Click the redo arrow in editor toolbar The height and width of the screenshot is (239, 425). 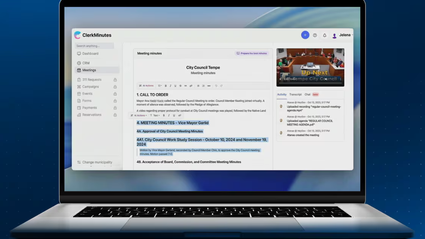click(x=221, y=86)
